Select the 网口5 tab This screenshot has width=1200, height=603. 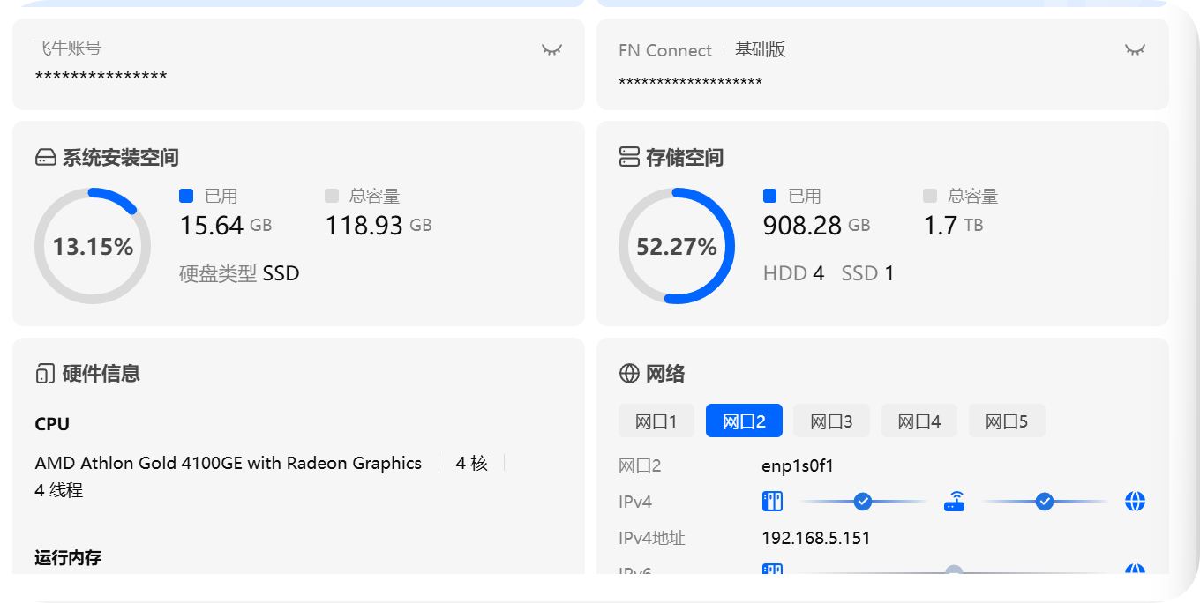click(1007, 421)
